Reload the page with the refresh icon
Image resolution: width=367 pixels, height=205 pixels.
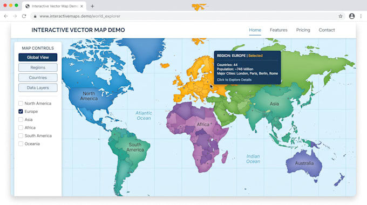coord(24,16)
